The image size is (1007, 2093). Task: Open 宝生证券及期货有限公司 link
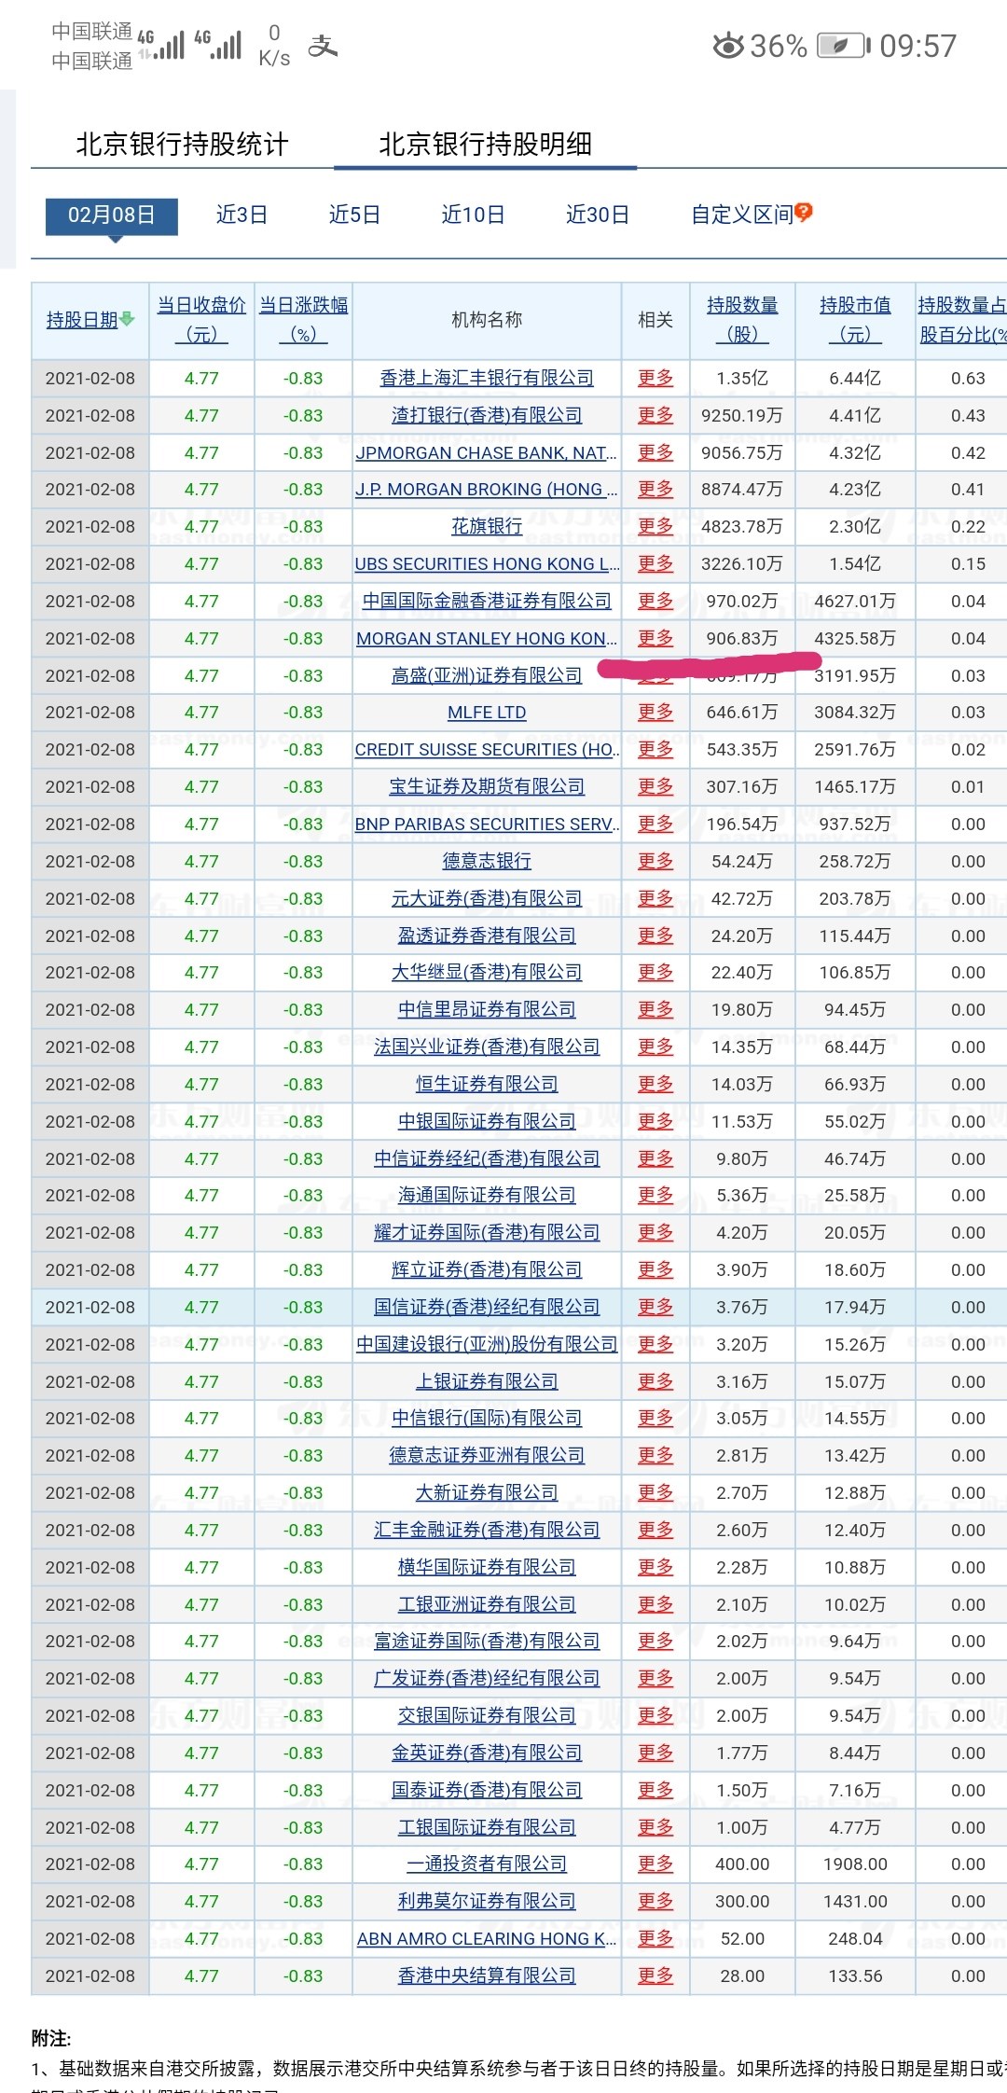[x=487, y=787]
